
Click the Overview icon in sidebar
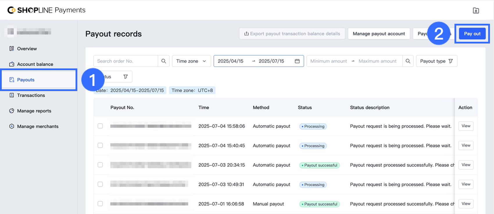point(12,49)
